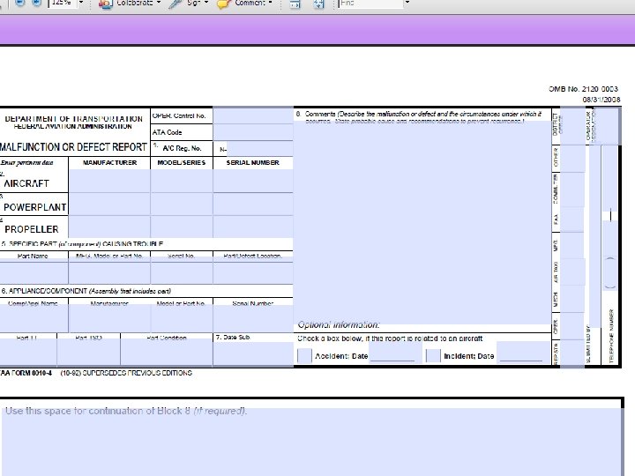The width and height of the screenshot is (635, 476).
Task: Tick the Incident checkbox
Action: click(433, 356)
